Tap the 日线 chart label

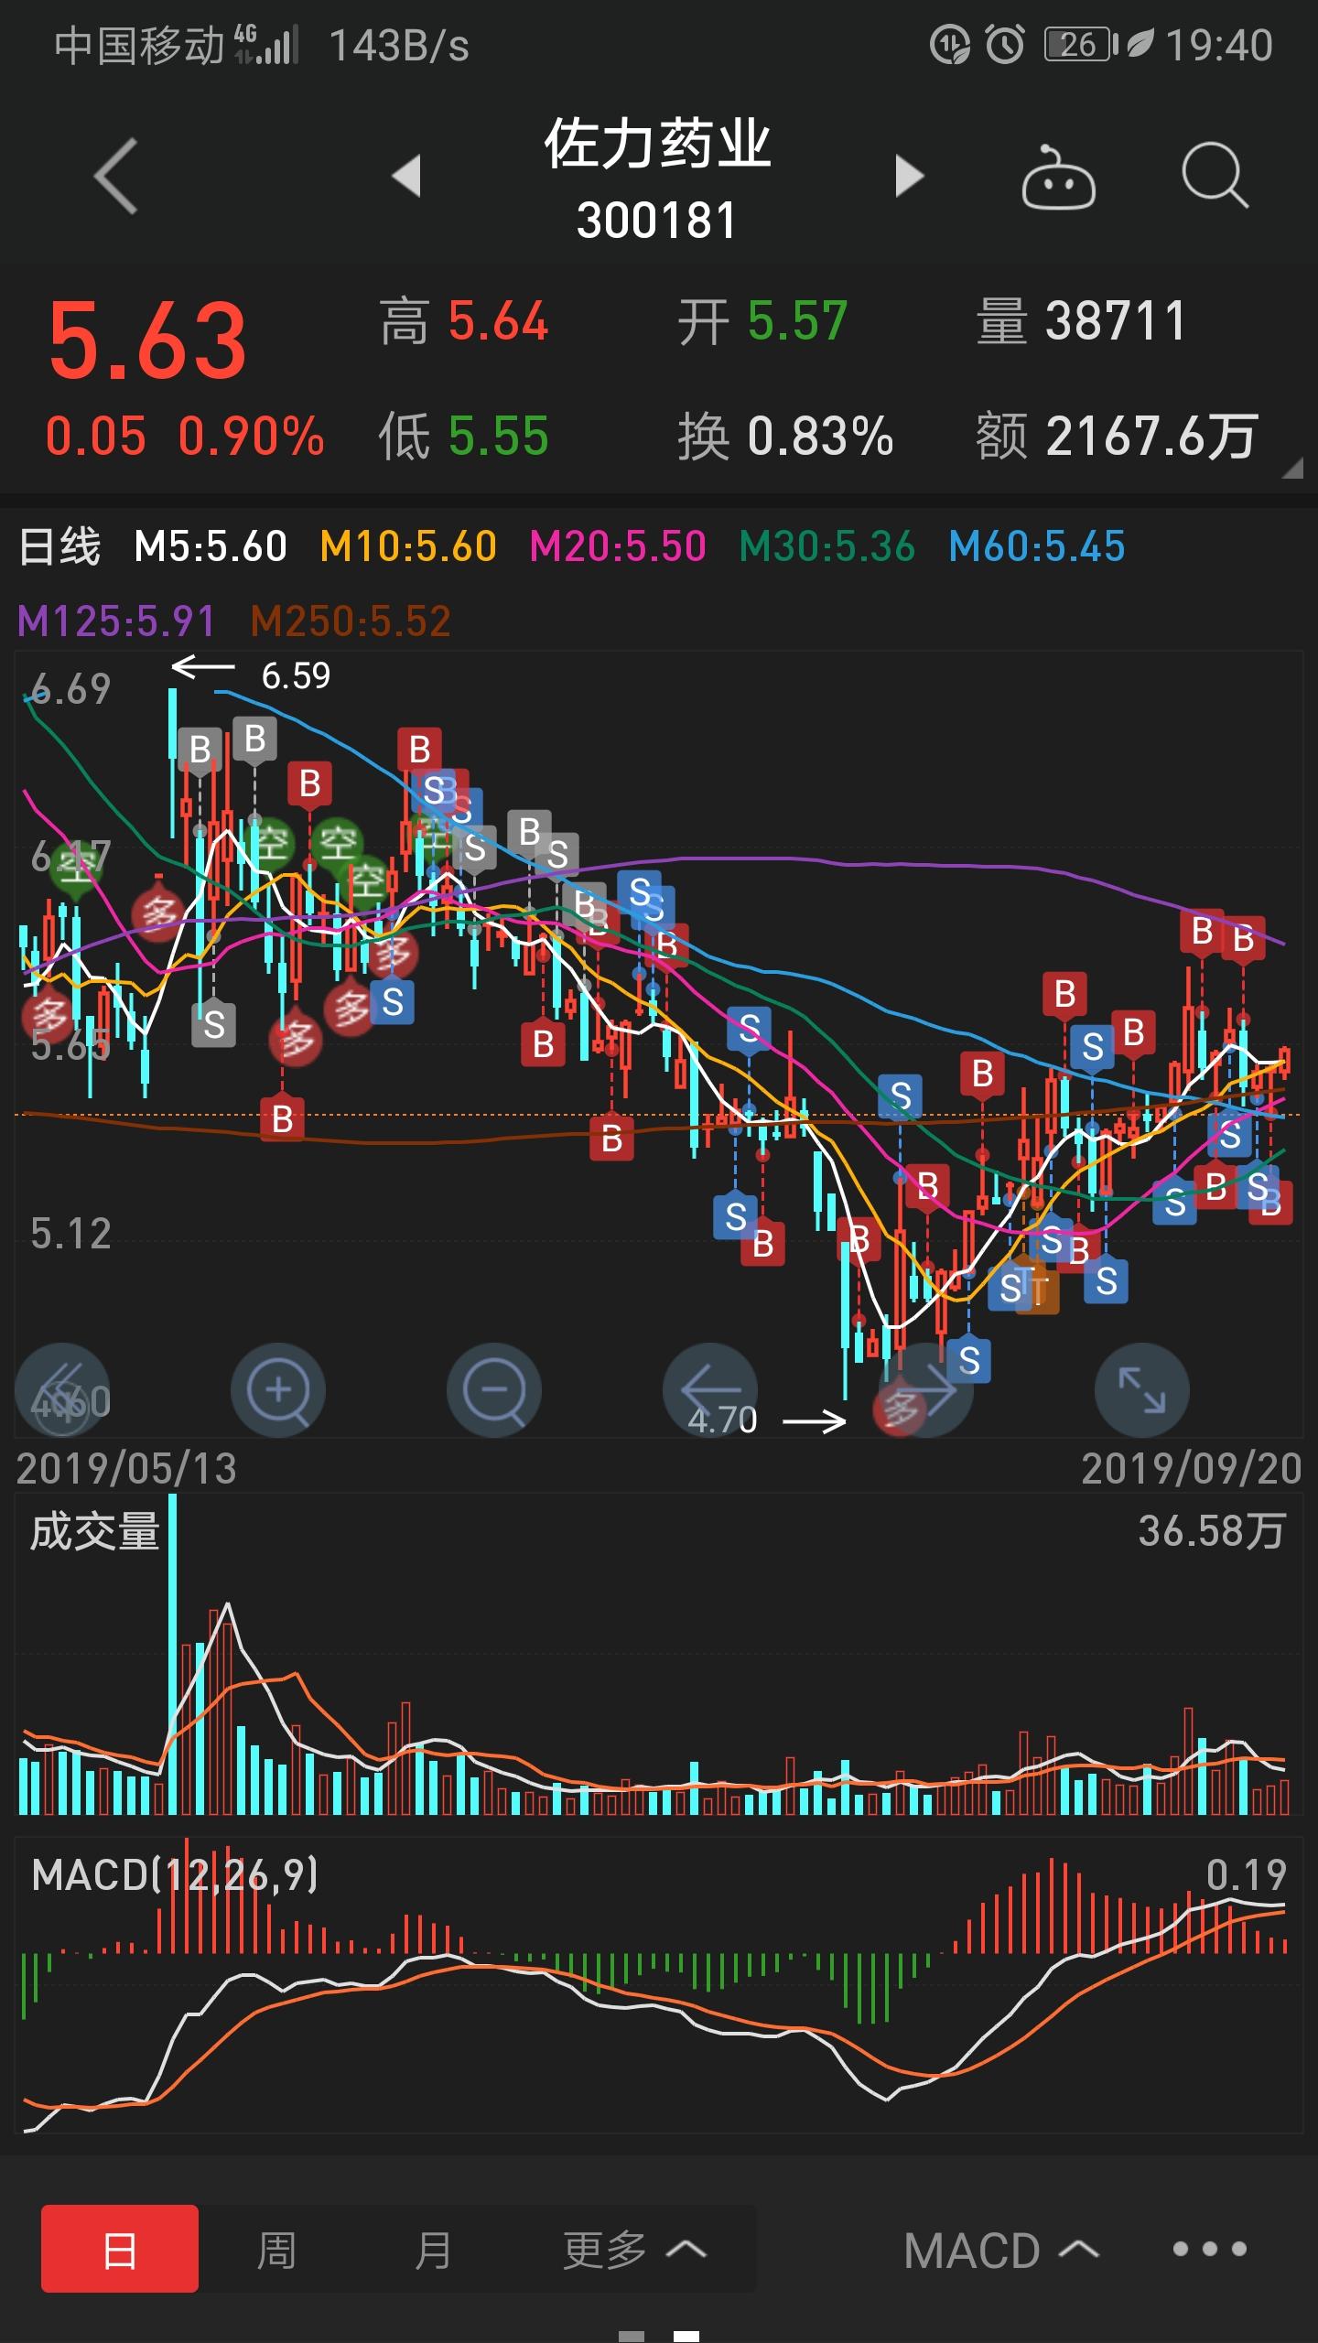point(59,546)
